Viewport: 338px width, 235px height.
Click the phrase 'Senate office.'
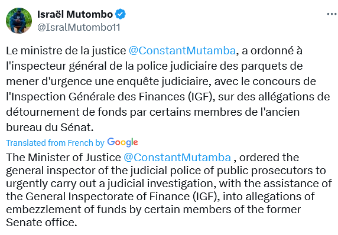tap(41, 222)
